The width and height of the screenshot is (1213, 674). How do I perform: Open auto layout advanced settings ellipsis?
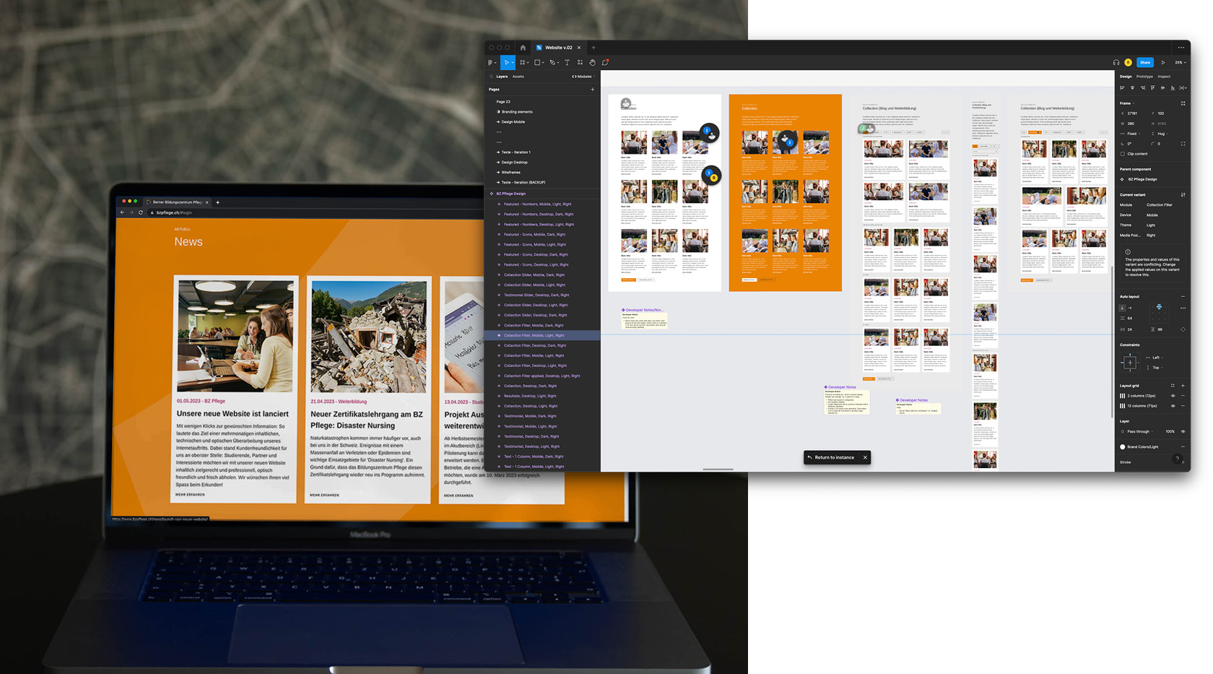click(x=1183, y=308)
